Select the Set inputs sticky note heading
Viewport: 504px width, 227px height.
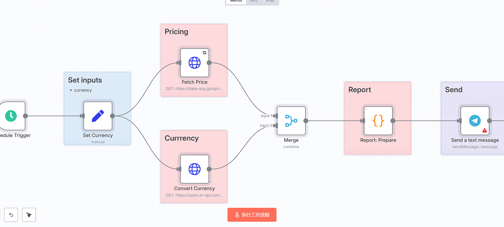[85, 80]
